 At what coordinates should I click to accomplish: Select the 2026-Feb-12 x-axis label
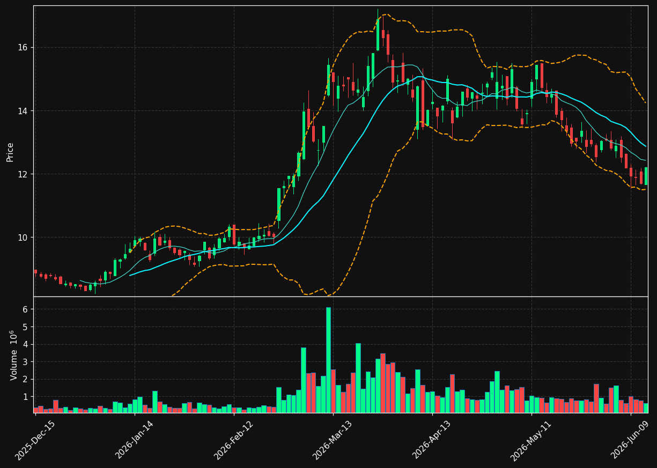point(234,440)
